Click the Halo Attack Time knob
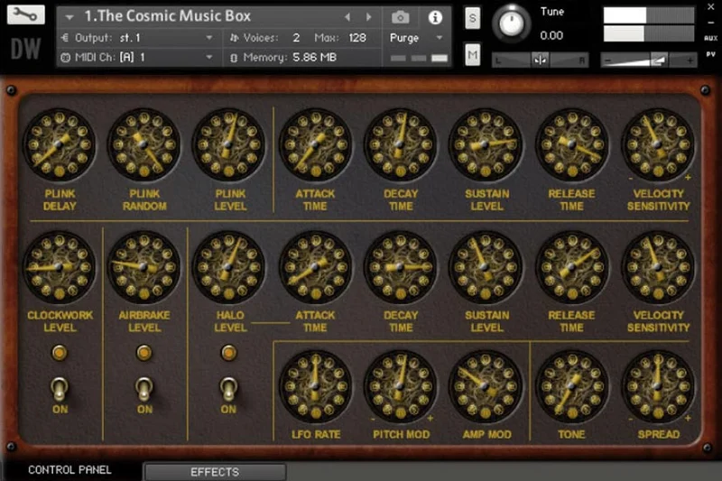Viewport: 722px width, 481px height. coord(315,267)
